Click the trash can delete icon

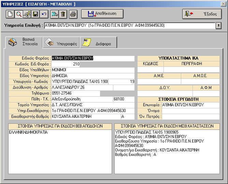pos(63,14)
